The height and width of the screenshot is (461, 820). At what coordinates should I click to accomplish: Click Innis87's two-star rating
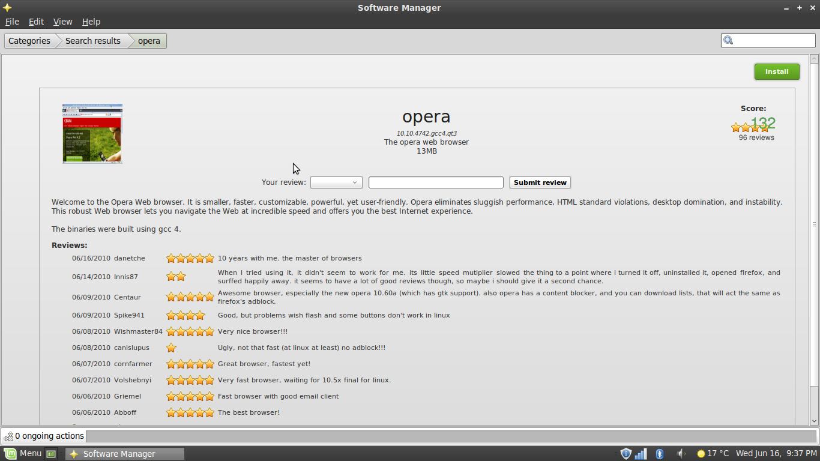(176, 277)
